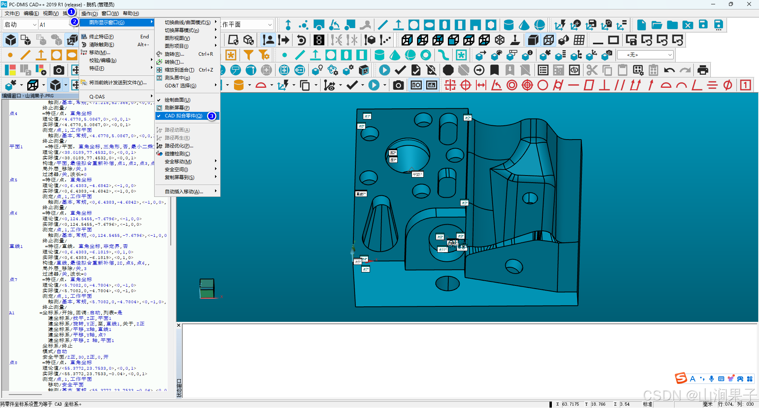The width and height of the screenshot is (759, 408).
Task: Click the camera snapshot icon near color tiles
Action: coord(59,70)
